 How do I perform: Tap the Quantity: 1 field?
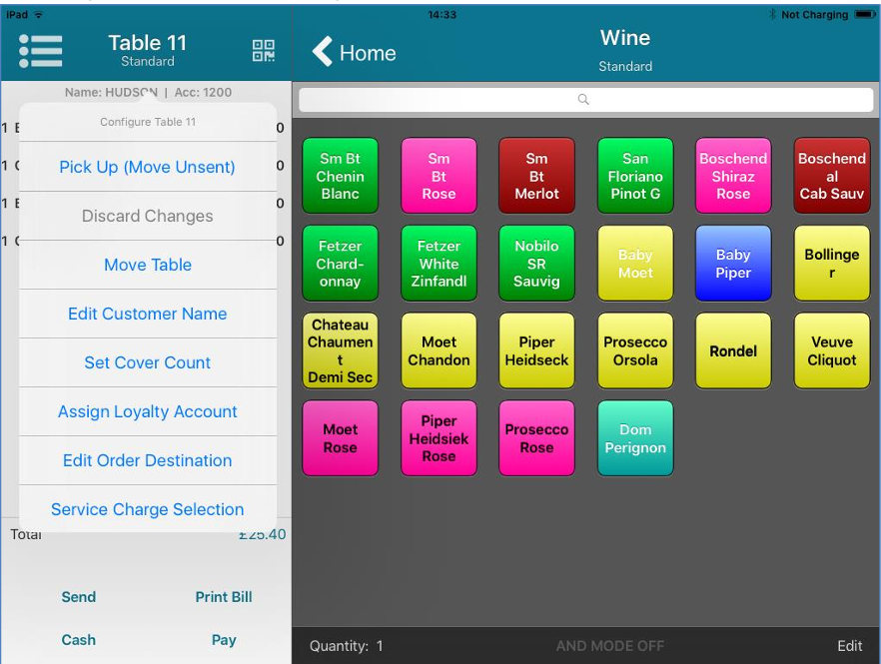346,646
